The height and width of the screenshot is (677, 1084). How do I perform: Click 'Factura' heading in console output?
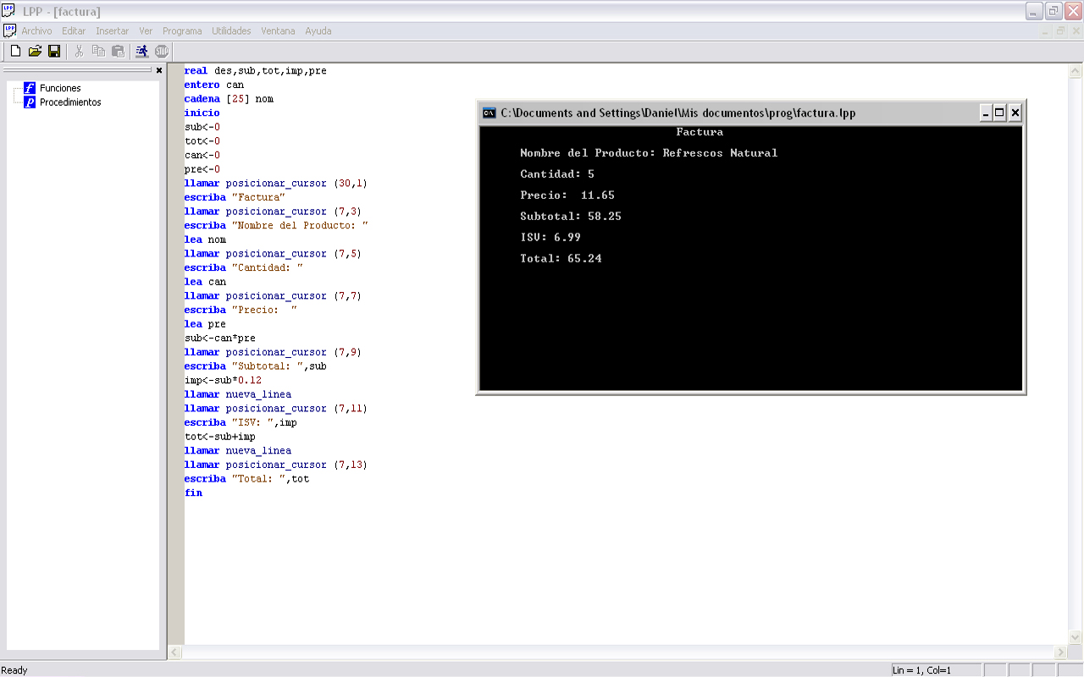pos(700,132)
